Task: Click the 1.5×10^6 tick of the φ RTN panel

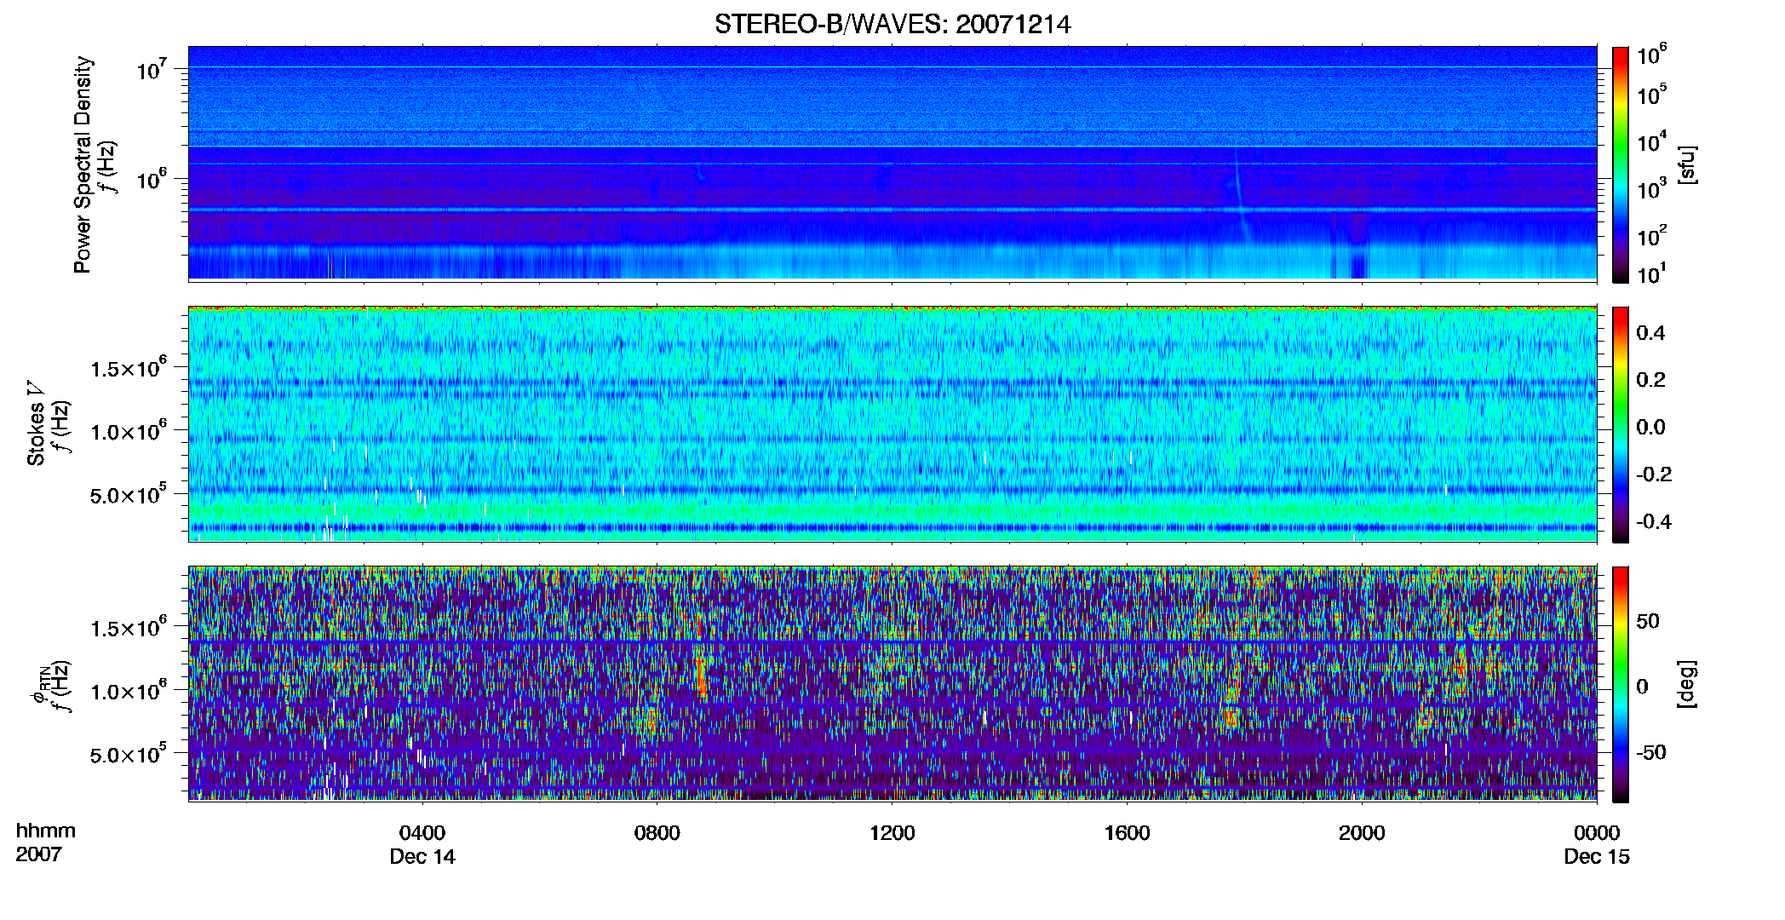Action: (129, 627)
